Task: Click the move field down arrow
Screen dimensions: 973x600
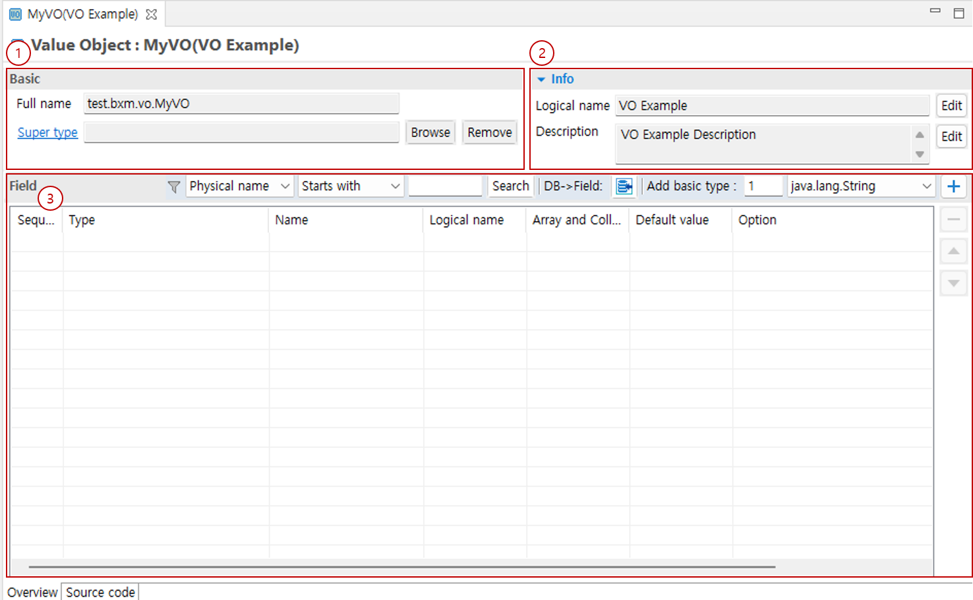Action: click(953, 283)
